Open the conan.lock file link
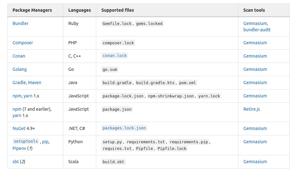The width and height of the screenshot is (295, 173). coord(115,56)
